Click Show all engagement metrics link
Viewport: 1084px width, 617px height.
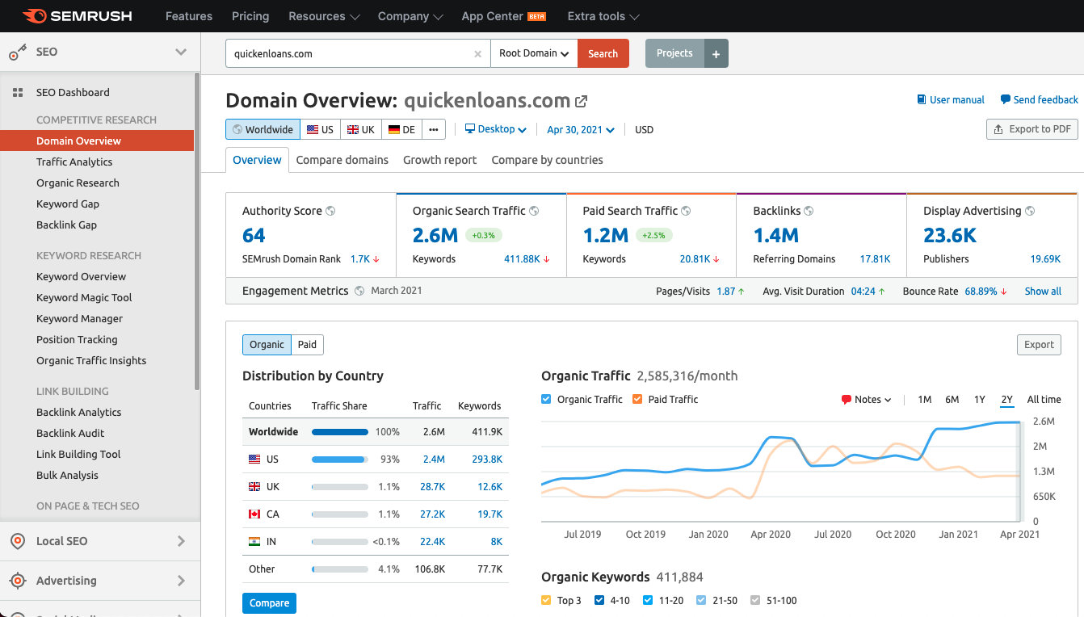coord(1043,292)
